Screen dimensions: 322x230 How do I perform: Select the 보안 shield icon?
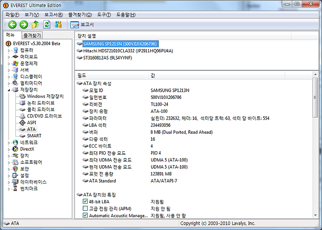pos(15,169)
